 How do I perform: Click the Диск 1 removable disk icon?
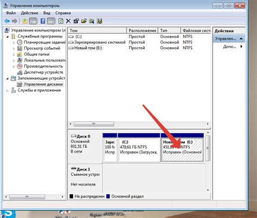73,169
